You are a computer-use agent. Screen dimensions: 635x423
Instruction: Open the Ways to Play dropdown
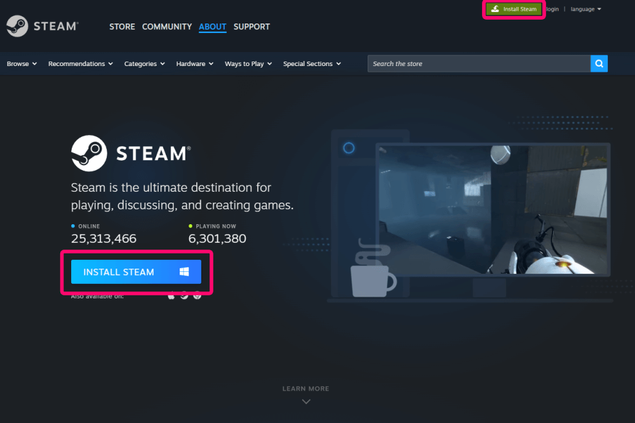(x=248, y=64)
